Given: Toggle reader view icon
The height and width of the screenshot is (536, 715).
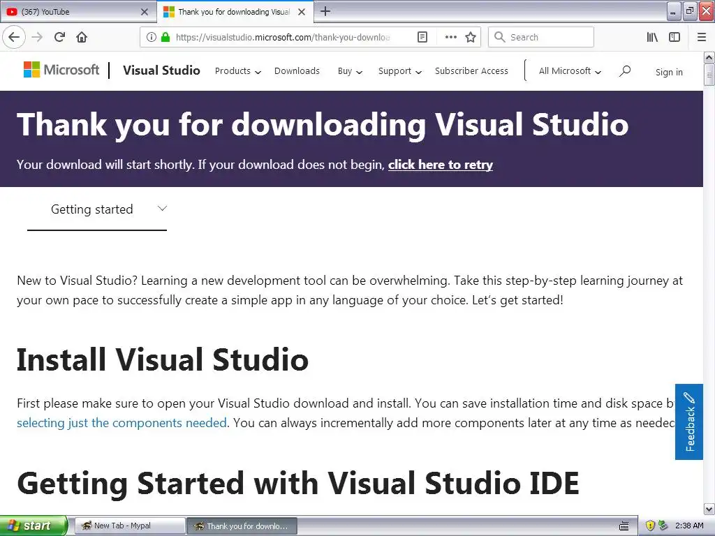Looking at the screenshot, I should coord(422,37).
